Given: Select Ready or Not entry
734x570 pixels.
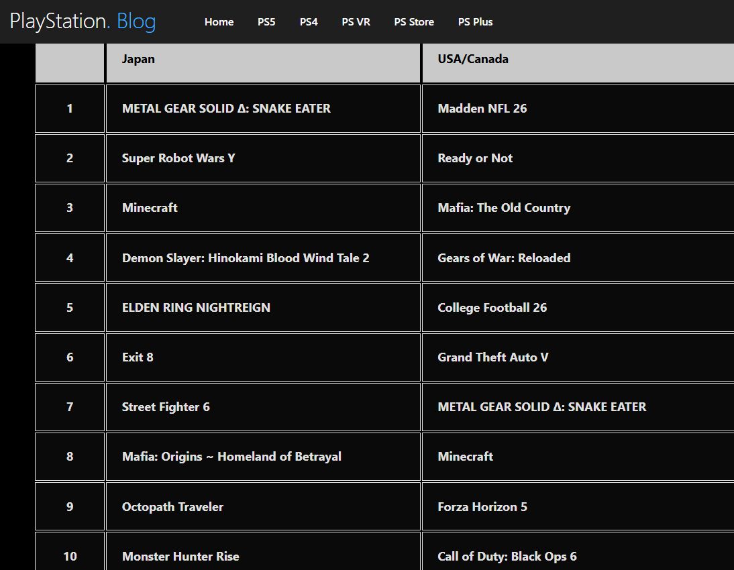Looking at the screenshot, I should click(x=578, y=158).
